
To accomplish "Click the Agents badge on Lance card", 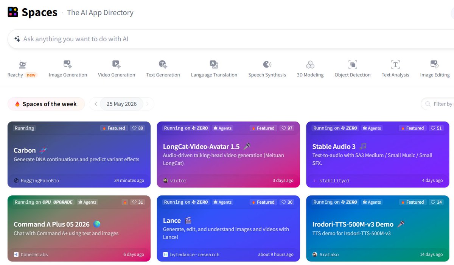I will [x=222, y=202].
